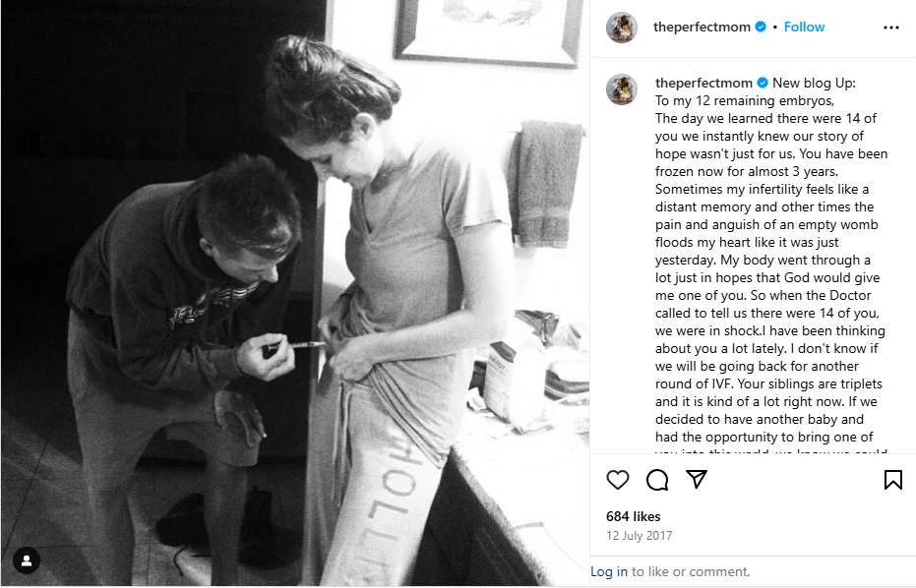Click the verified badge in the post header
This screenshot has height=588, width=916.
tap(761, 28)
